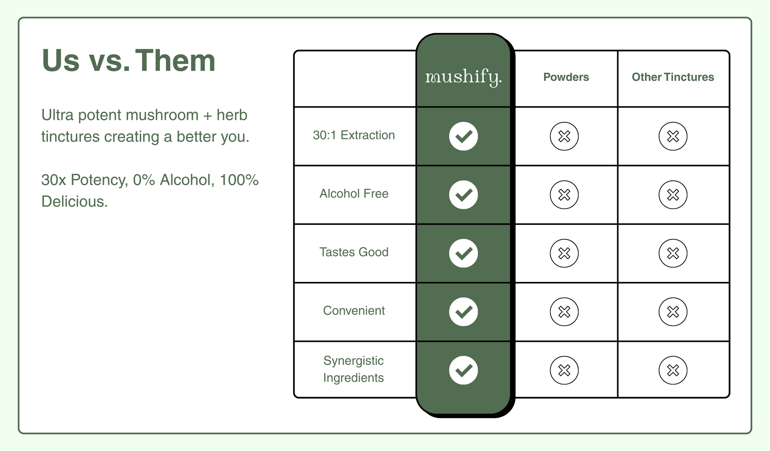Viewport: 770px width, 451px height.
Task: Click the Powders X mark for 30:1 Extraction
Action: pyautogui.click(x=564, y=136)
